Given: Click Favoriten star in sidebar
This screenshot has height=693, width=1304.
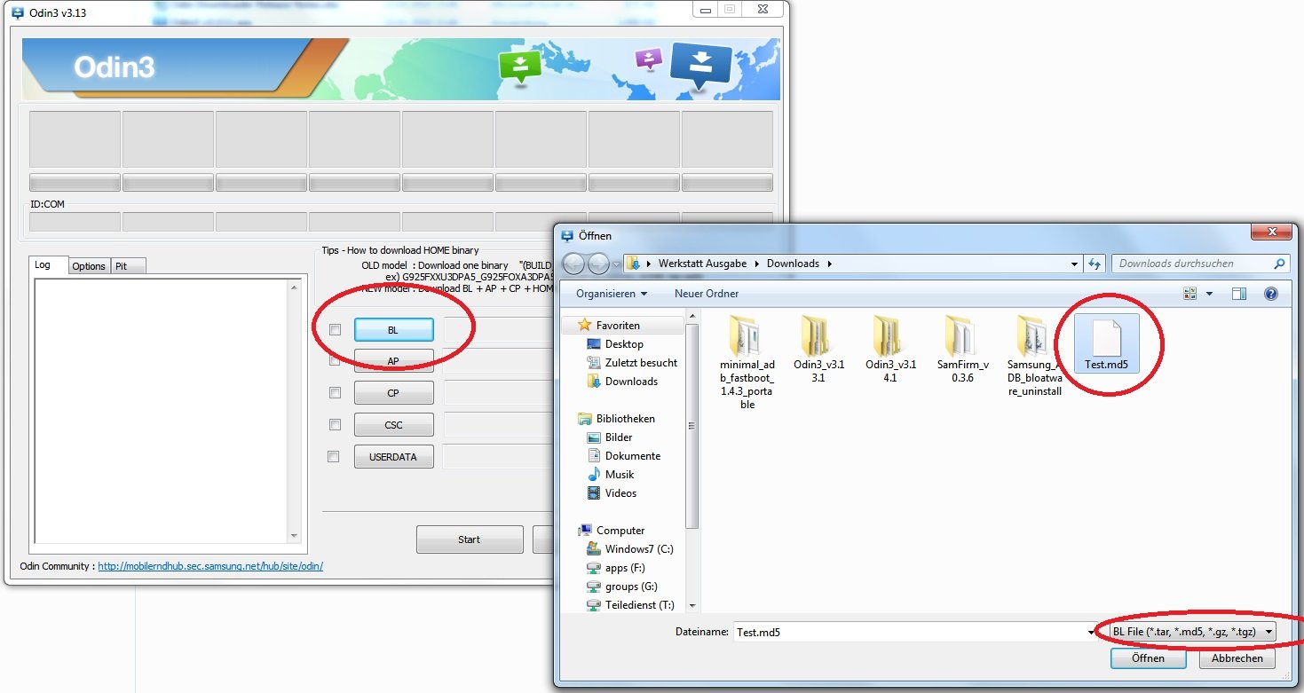Looking at the screenshot, I should click(583, 326).
